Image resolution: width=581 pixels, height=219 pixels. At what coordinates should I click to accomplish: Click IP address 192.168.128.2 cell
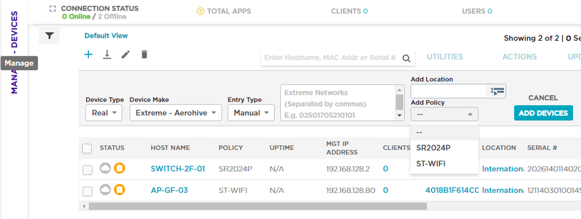tap(348, 169)
